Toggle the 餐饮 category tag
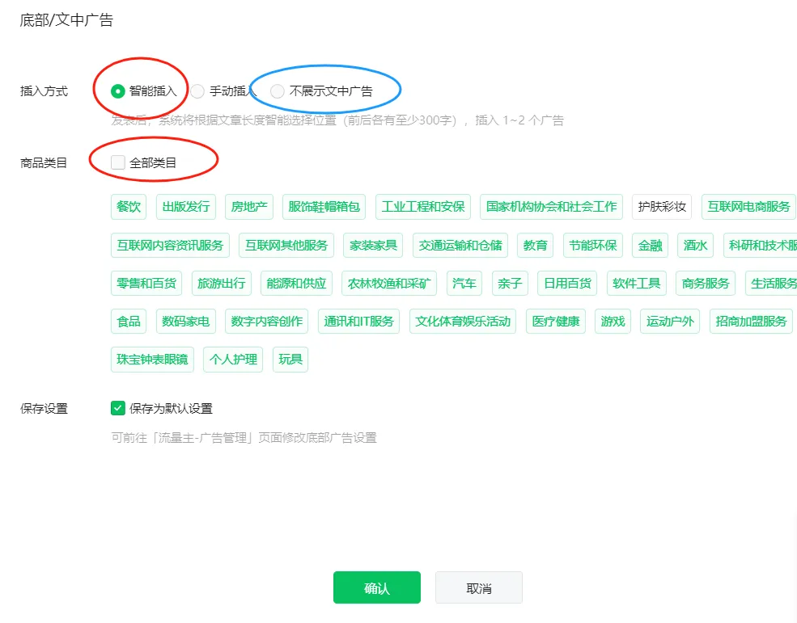797x623 pixels. point(129,207)
